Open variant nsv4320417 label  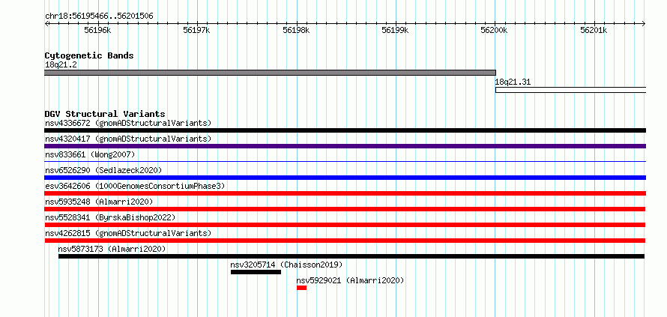click(128, 139)
